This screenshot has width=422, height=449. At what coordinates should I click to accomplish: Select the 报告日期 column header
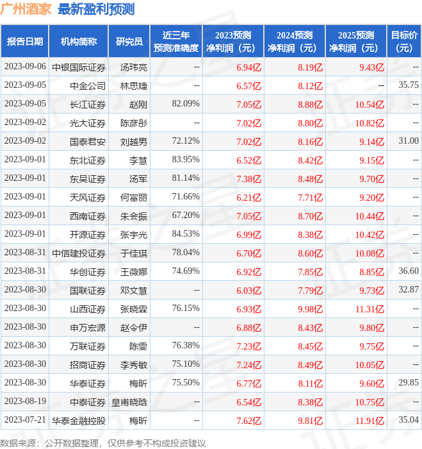(x=25, y=42)
